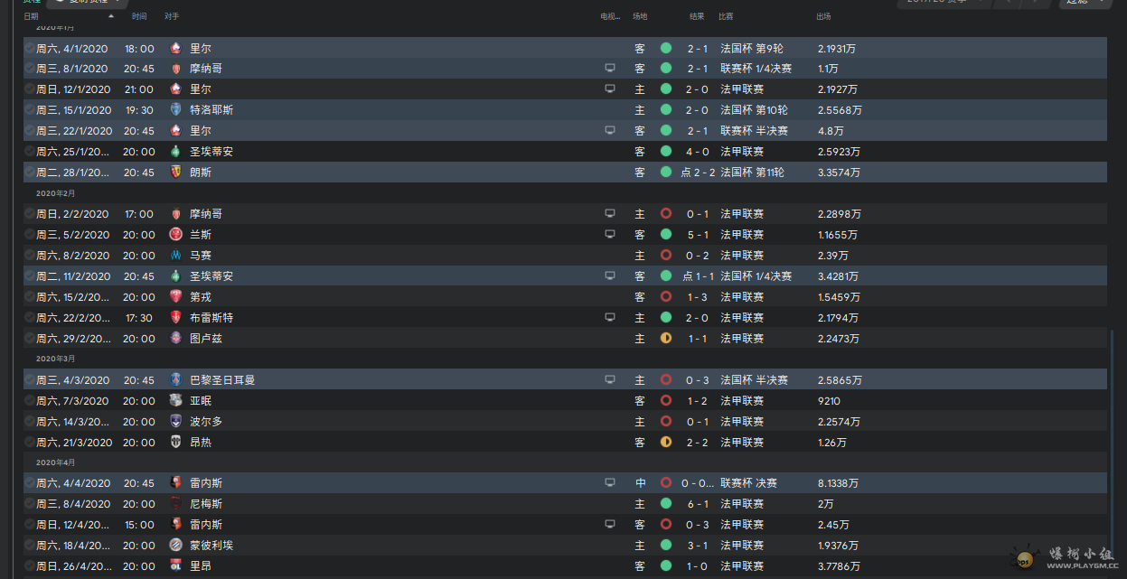Viewport: 1127px width, 579px height.
Task: Toggle the check circle on the Toulouse fixture row
Action: pyautogui.click(x=29, y=339)
